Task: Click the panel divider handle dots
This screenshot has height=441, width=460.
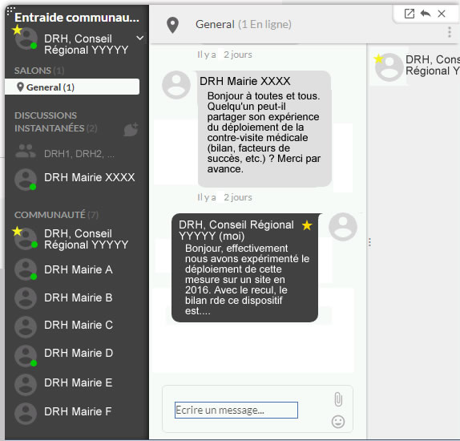Action: pos(369,242)
